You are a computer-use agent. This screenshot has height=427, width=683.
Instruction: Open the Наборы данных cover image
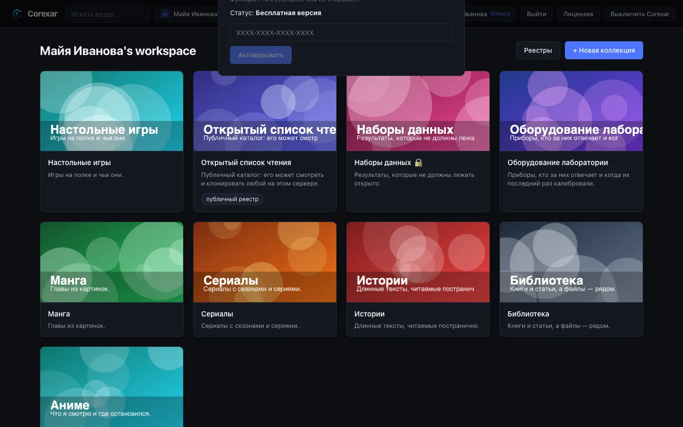[x=418, y=113]
